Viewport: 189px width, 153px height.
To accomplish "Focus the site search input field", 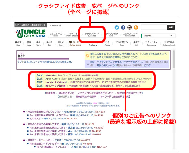I will (x=154, y=27).
